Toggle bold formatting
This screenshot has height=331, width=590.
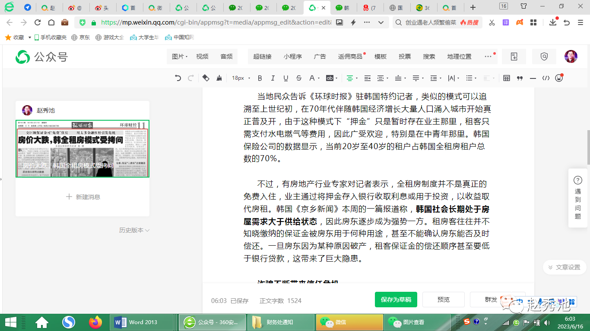pos(260,78)
